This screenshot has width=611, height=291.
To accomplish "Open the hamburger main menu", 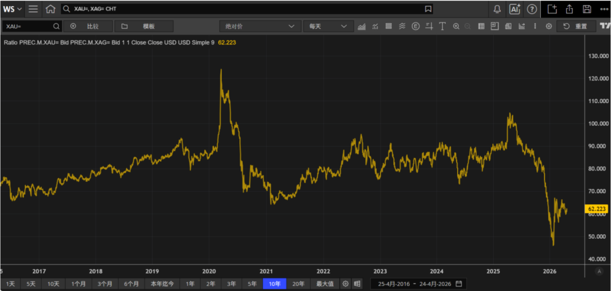I will coord(33,9).
